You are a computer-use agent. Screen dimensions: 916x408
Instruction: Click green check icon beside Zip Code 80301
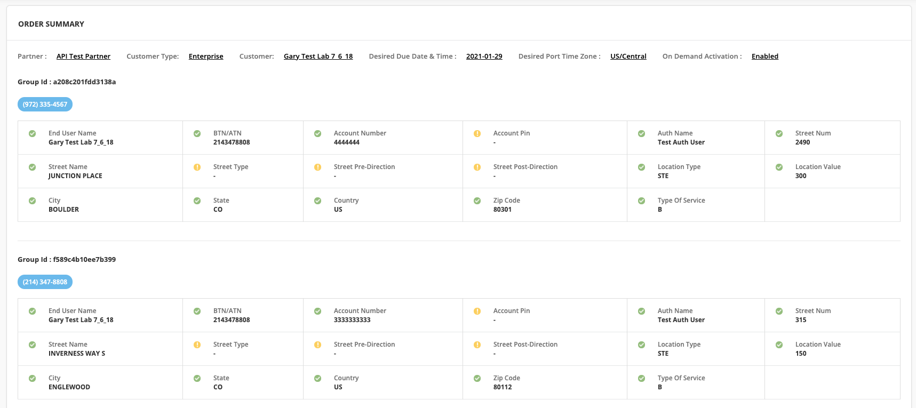coord(477,201)
